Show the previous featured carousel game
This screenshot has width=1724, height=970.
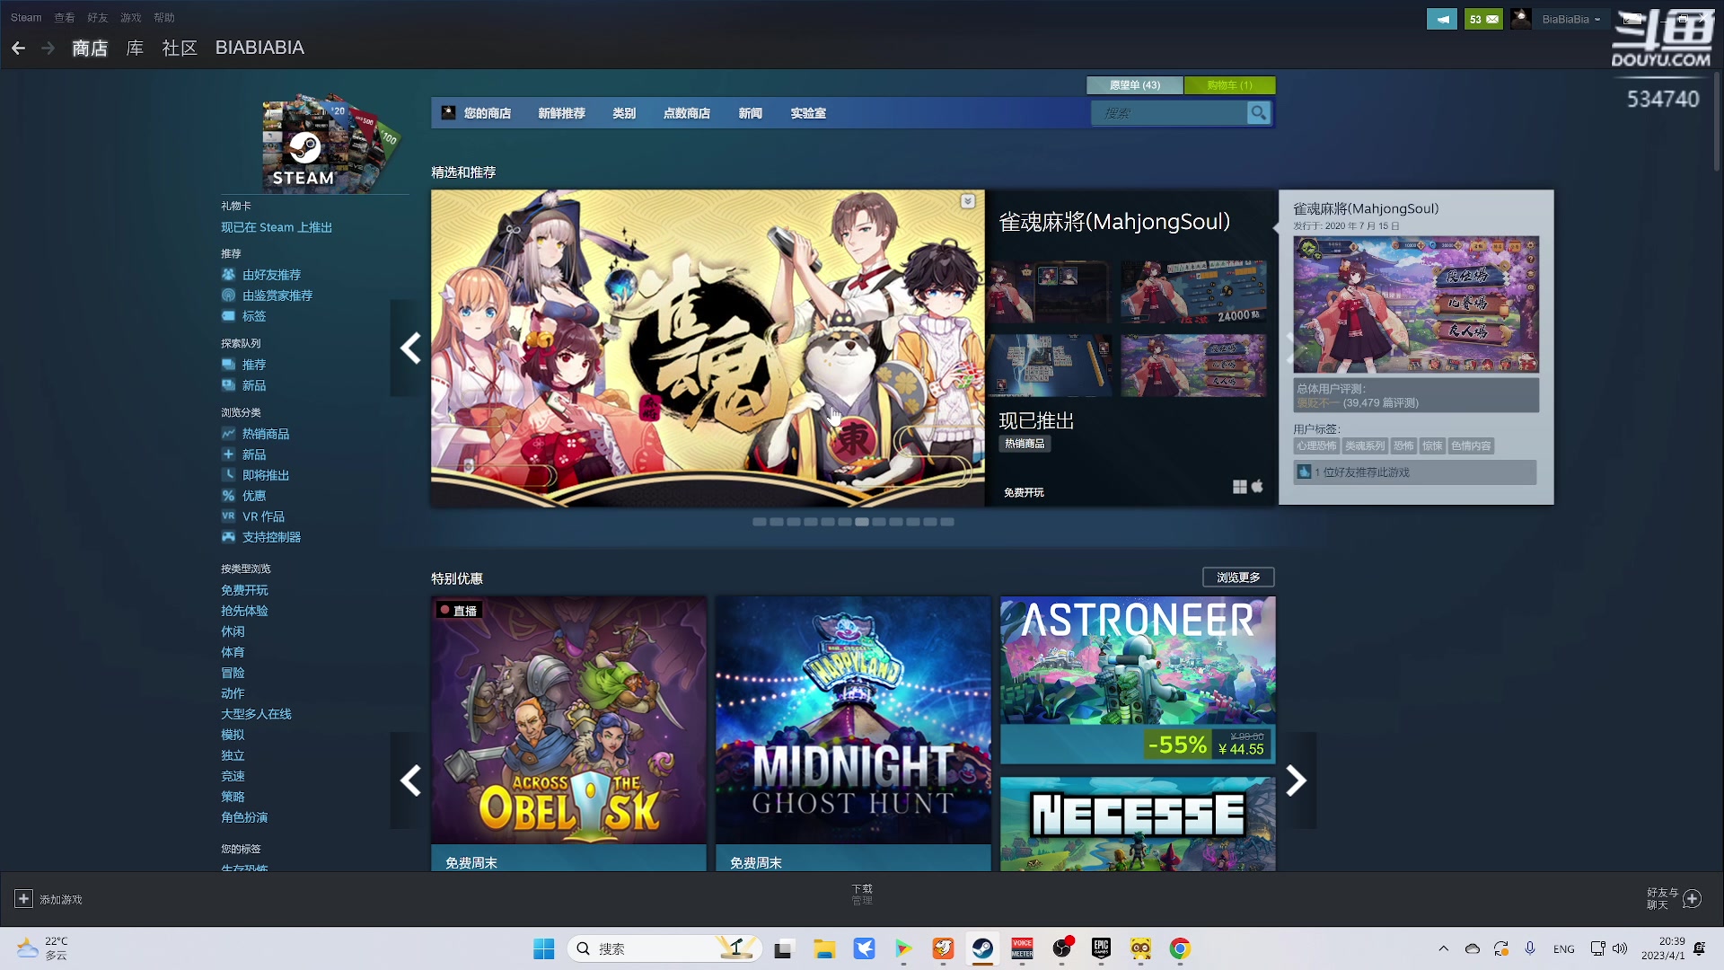(410, 348)
